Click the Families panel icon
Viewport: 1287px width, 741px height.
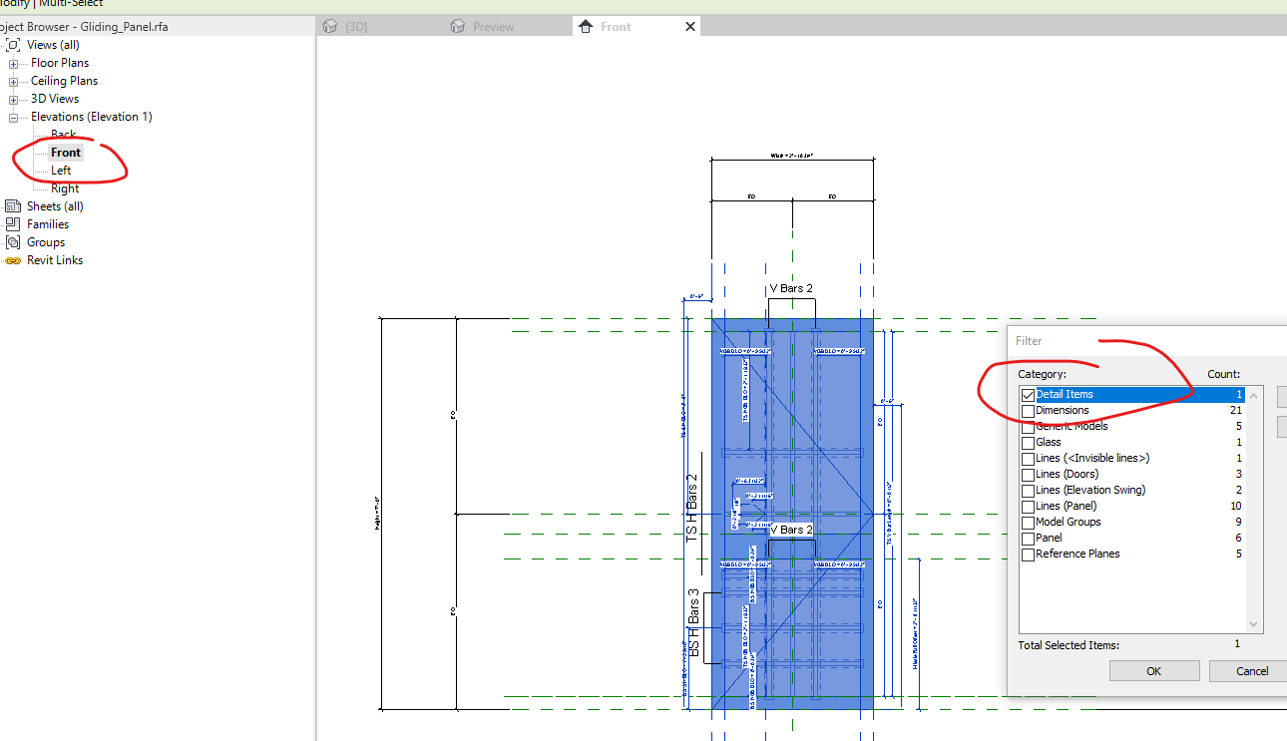(x=14, y=223)
